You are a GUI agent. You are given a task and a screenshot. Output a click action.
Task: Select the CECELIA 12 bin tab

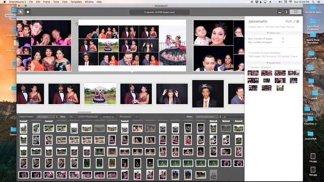(108, 117)
